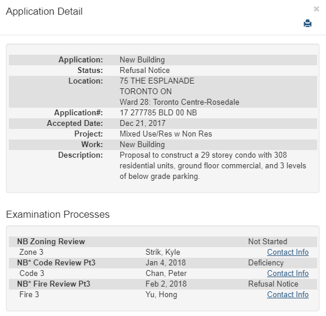This screenshot has width=326, height=316.
Task: Open Contact Info for Chan, Peter
Action: 288,273
